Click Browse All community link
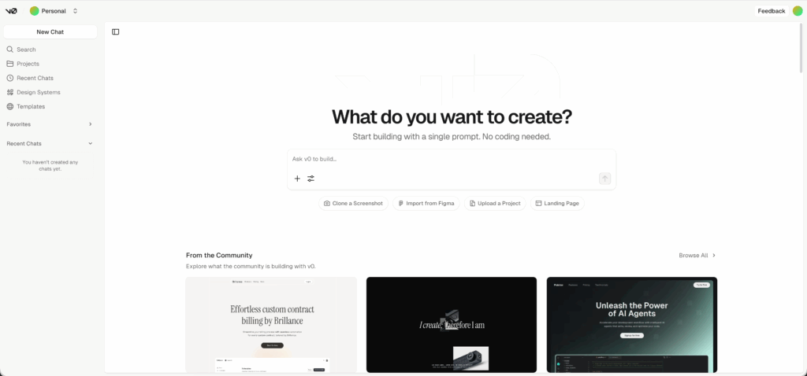This screenshot has width=807, height=376. 697,255
